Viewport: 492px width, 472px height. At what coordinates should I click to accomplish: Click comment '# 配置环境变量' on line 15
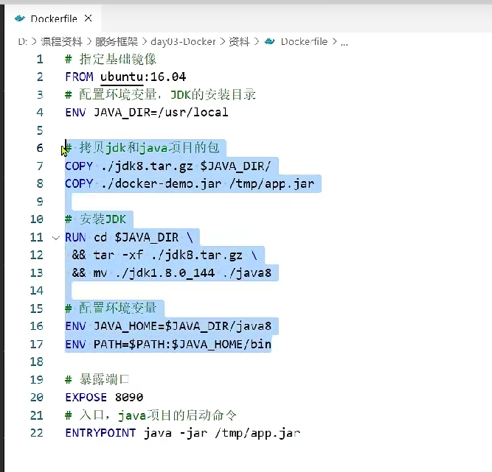click(111, 309)
